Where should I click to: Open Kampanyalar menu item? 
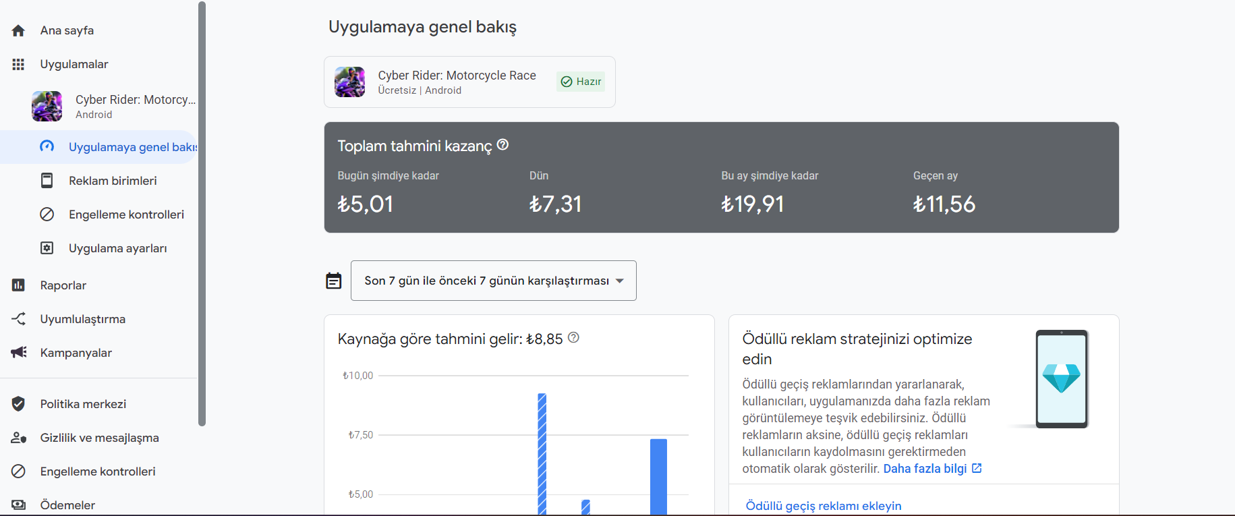pos(76,353)
